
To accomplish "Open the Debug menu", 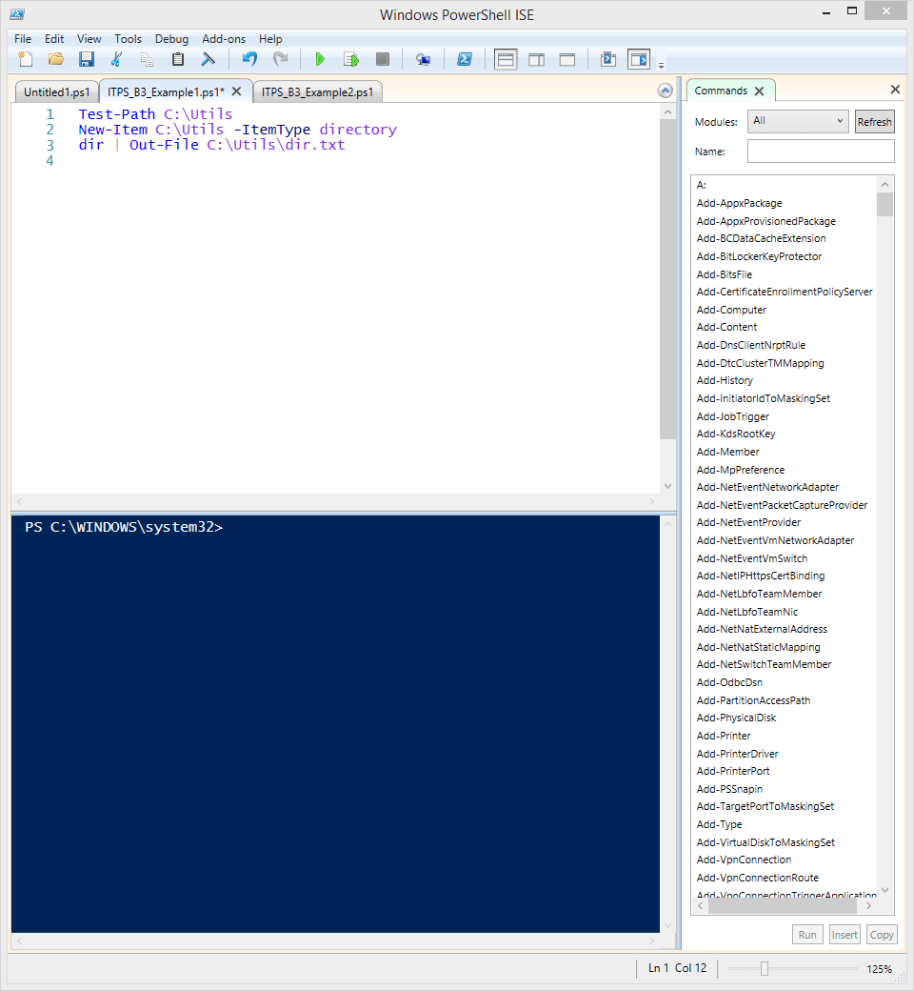I will [x=171, y=39].
